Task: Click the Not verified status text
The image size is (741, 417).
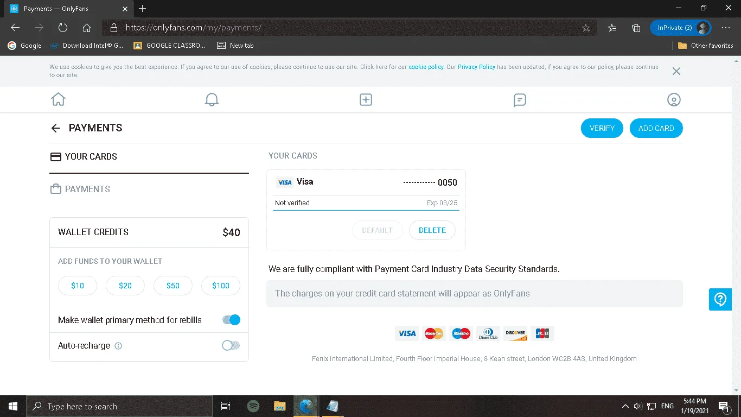Action: pos(292,203)
